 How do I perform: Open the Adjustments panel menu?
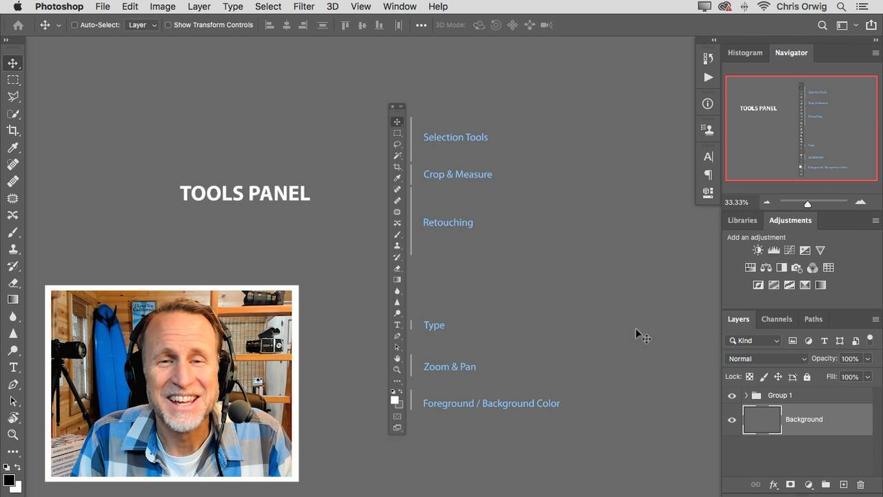click(875, 221)
